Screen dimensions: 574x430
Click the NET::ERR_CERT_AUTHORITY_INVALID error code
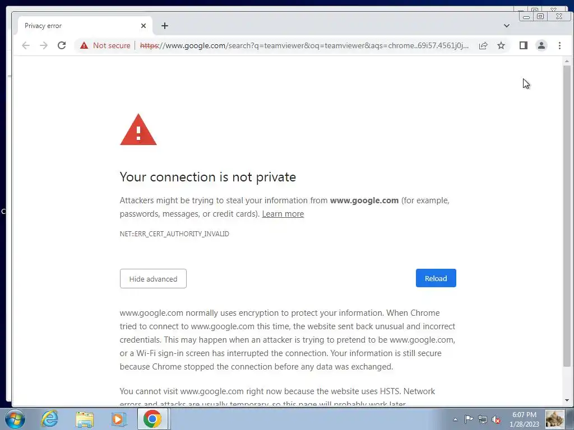tap(174, 234)
